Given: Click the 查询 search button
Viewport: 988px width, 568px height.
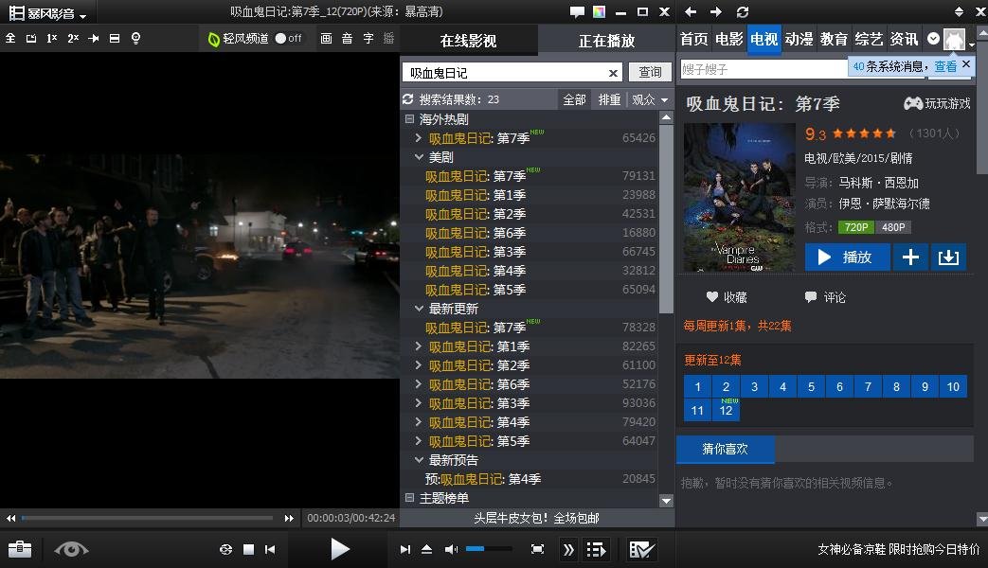Looking at the screenshot, I should tap(650, 72).
